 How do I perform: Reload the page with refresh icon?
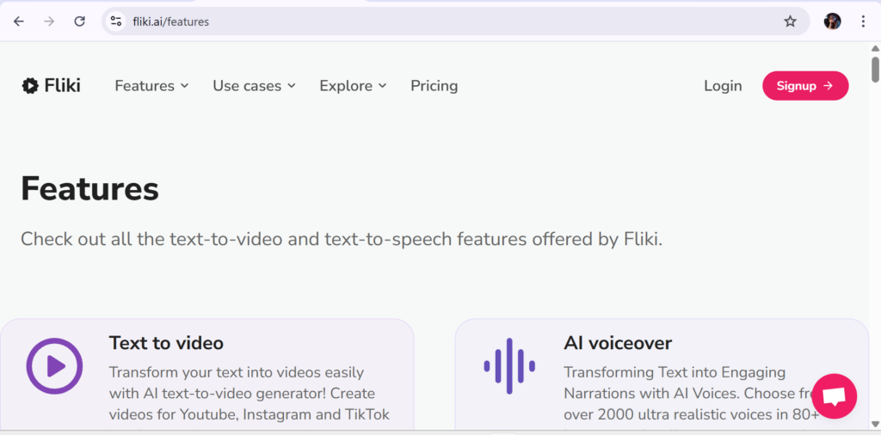point(79,21)
